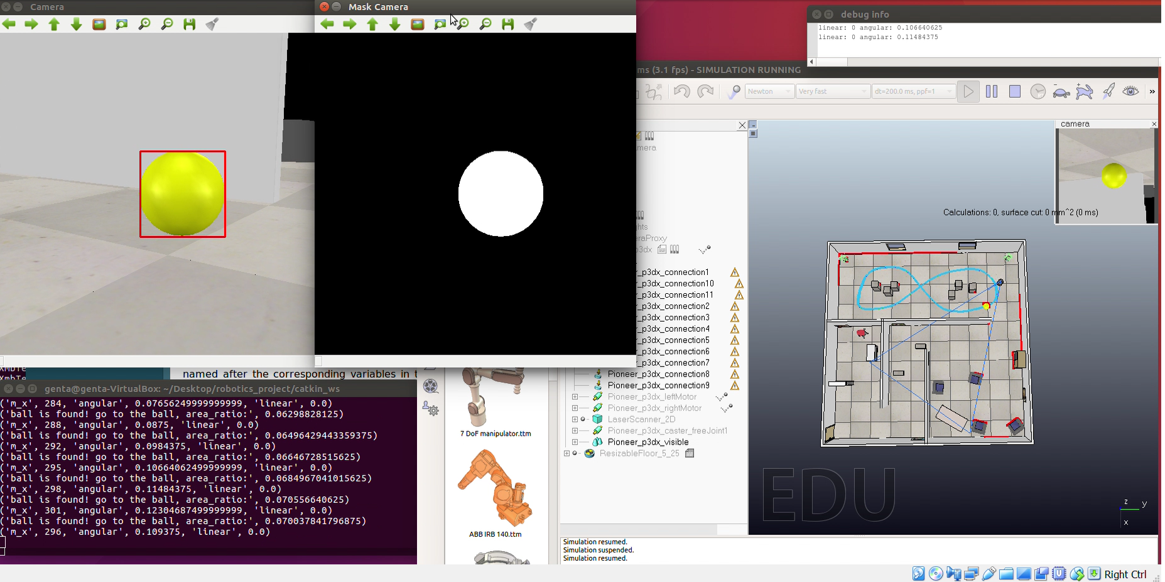Click the down arrow in Camera window toolbar
This screenshot has height=582, width=1165.
tap(77, 24)
